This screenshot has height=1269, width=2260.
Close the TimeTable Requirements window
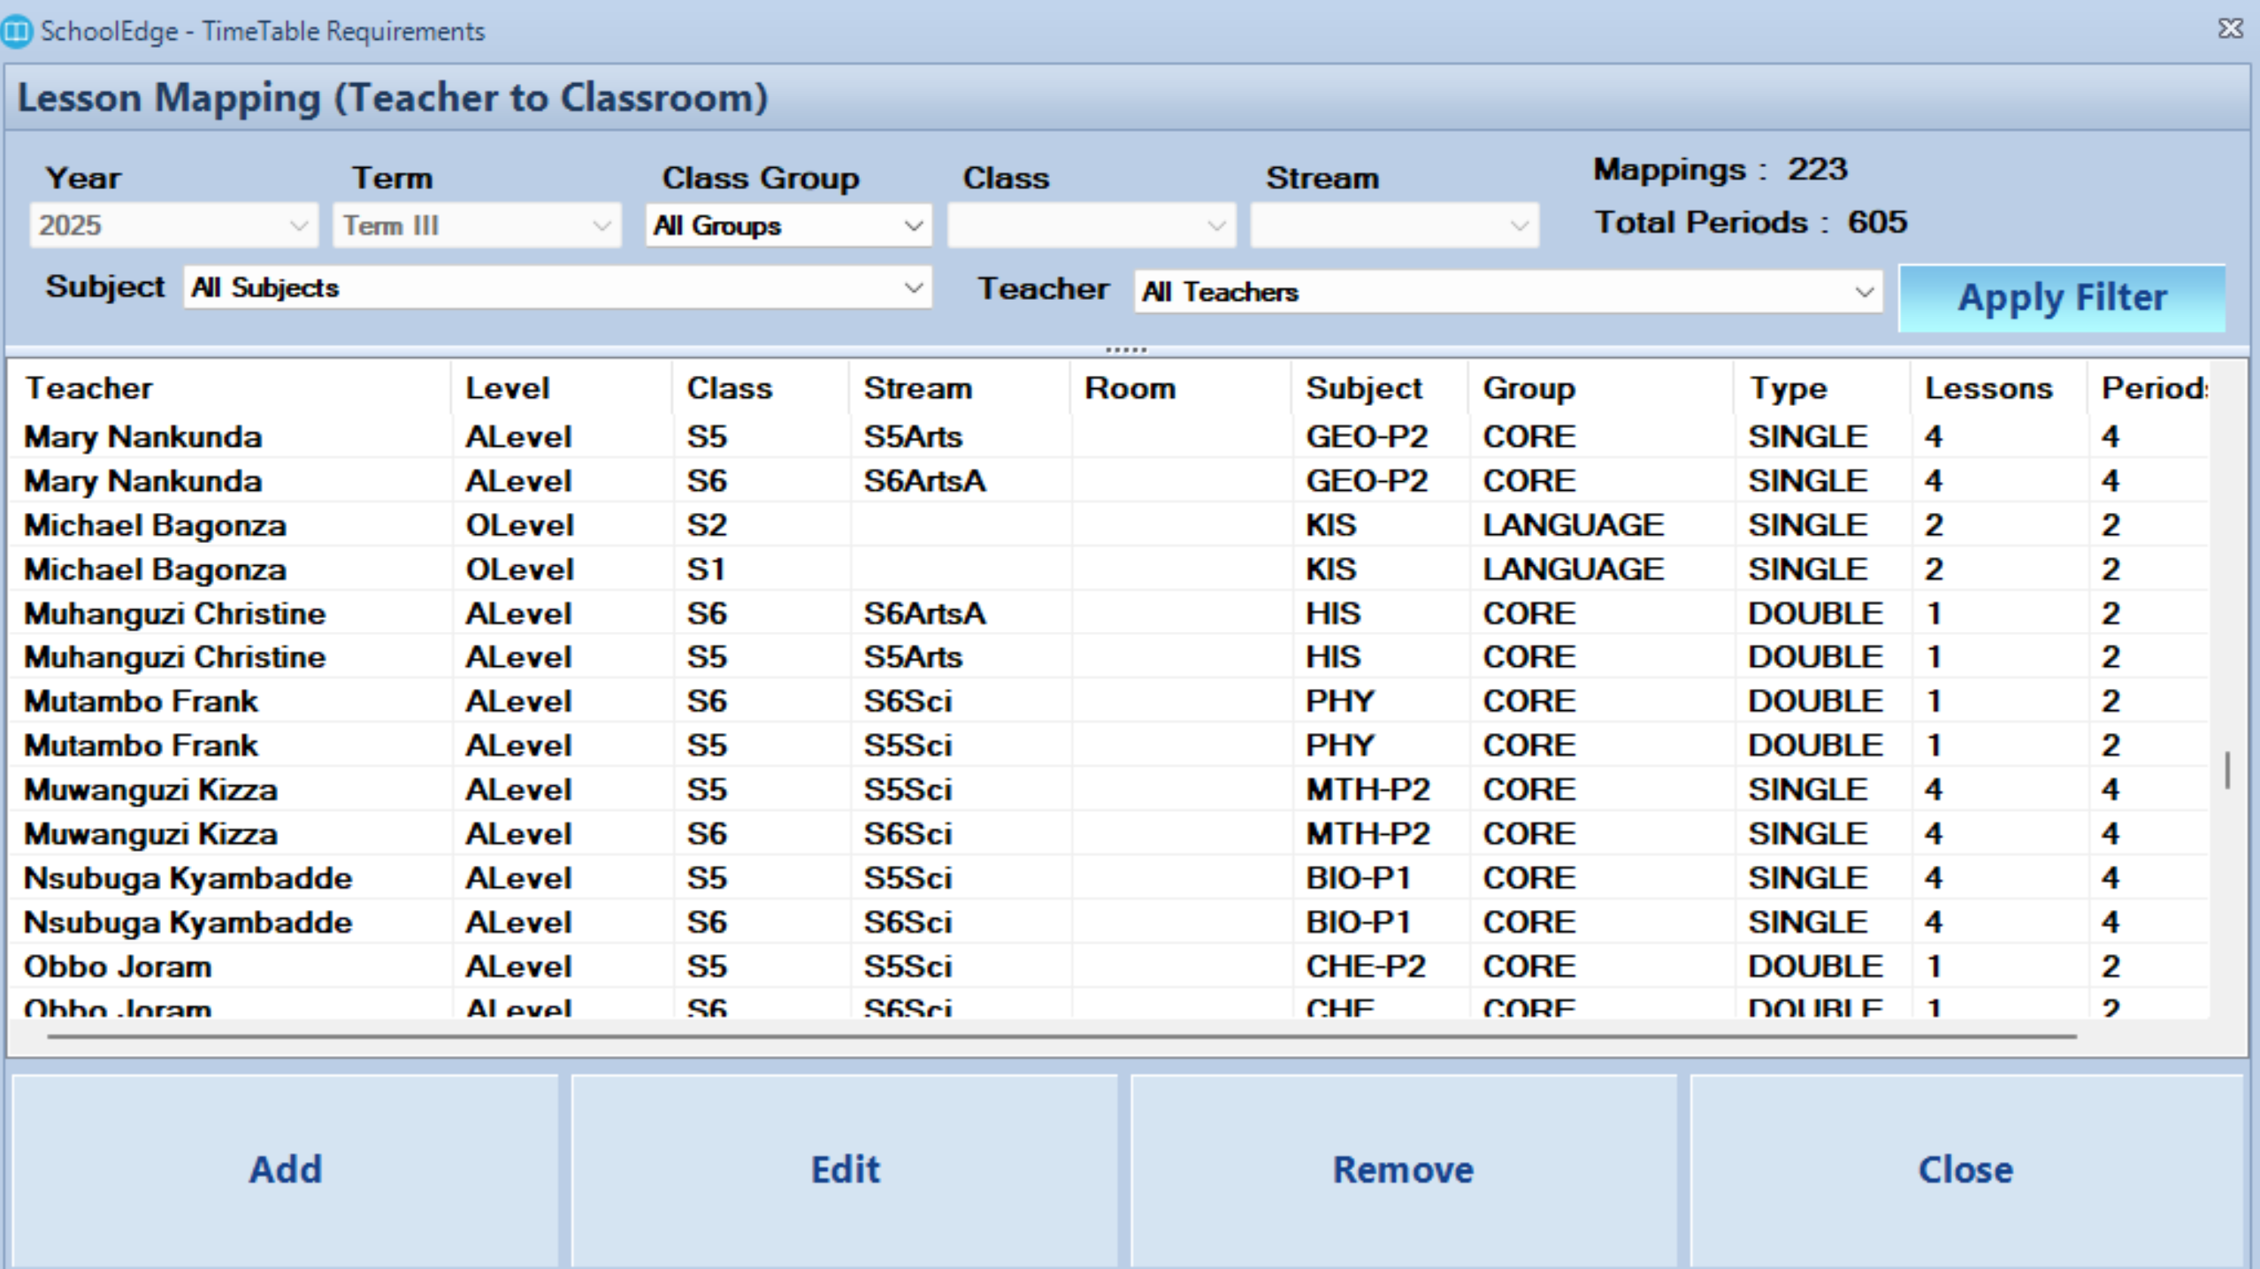pyautogui.click(x=2230, y=29)
